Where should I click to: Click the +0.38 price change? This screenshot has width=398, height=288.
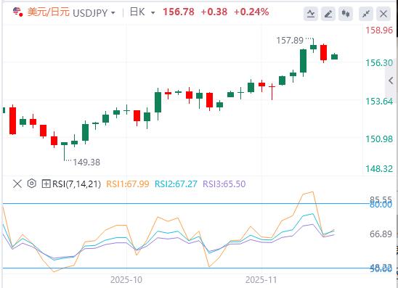pyautogui.click(x=214, y=12)
